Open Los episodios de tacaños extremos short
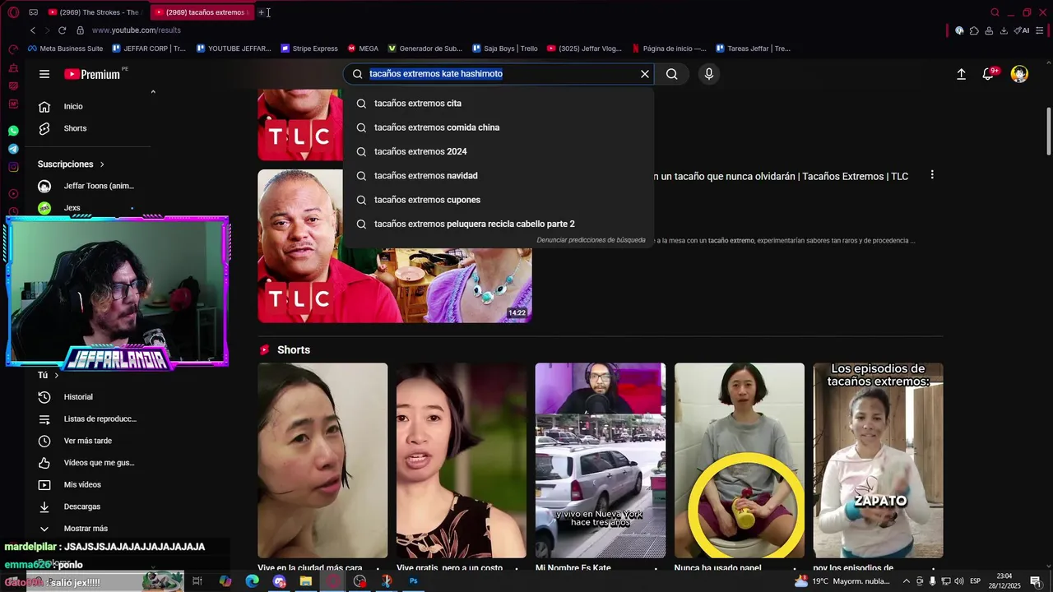The image size is (1053, 592). (x=879, y=460)
